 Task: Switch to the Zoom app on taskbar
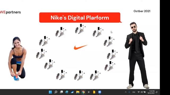click(100, 92)
